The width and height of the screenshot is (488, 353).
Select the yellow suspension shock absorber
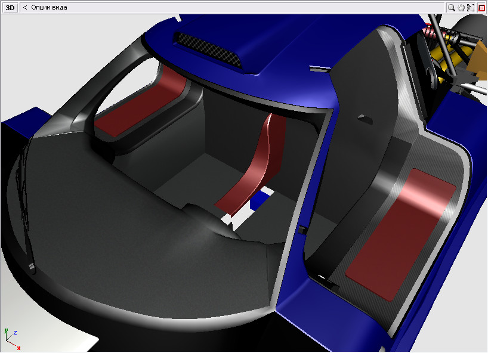point(452,57)
